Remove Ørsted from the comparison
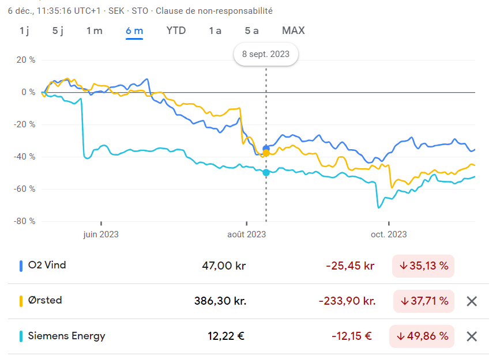This screenshot has width=500, height=360. pyautogui.click(x=472, y=301)
